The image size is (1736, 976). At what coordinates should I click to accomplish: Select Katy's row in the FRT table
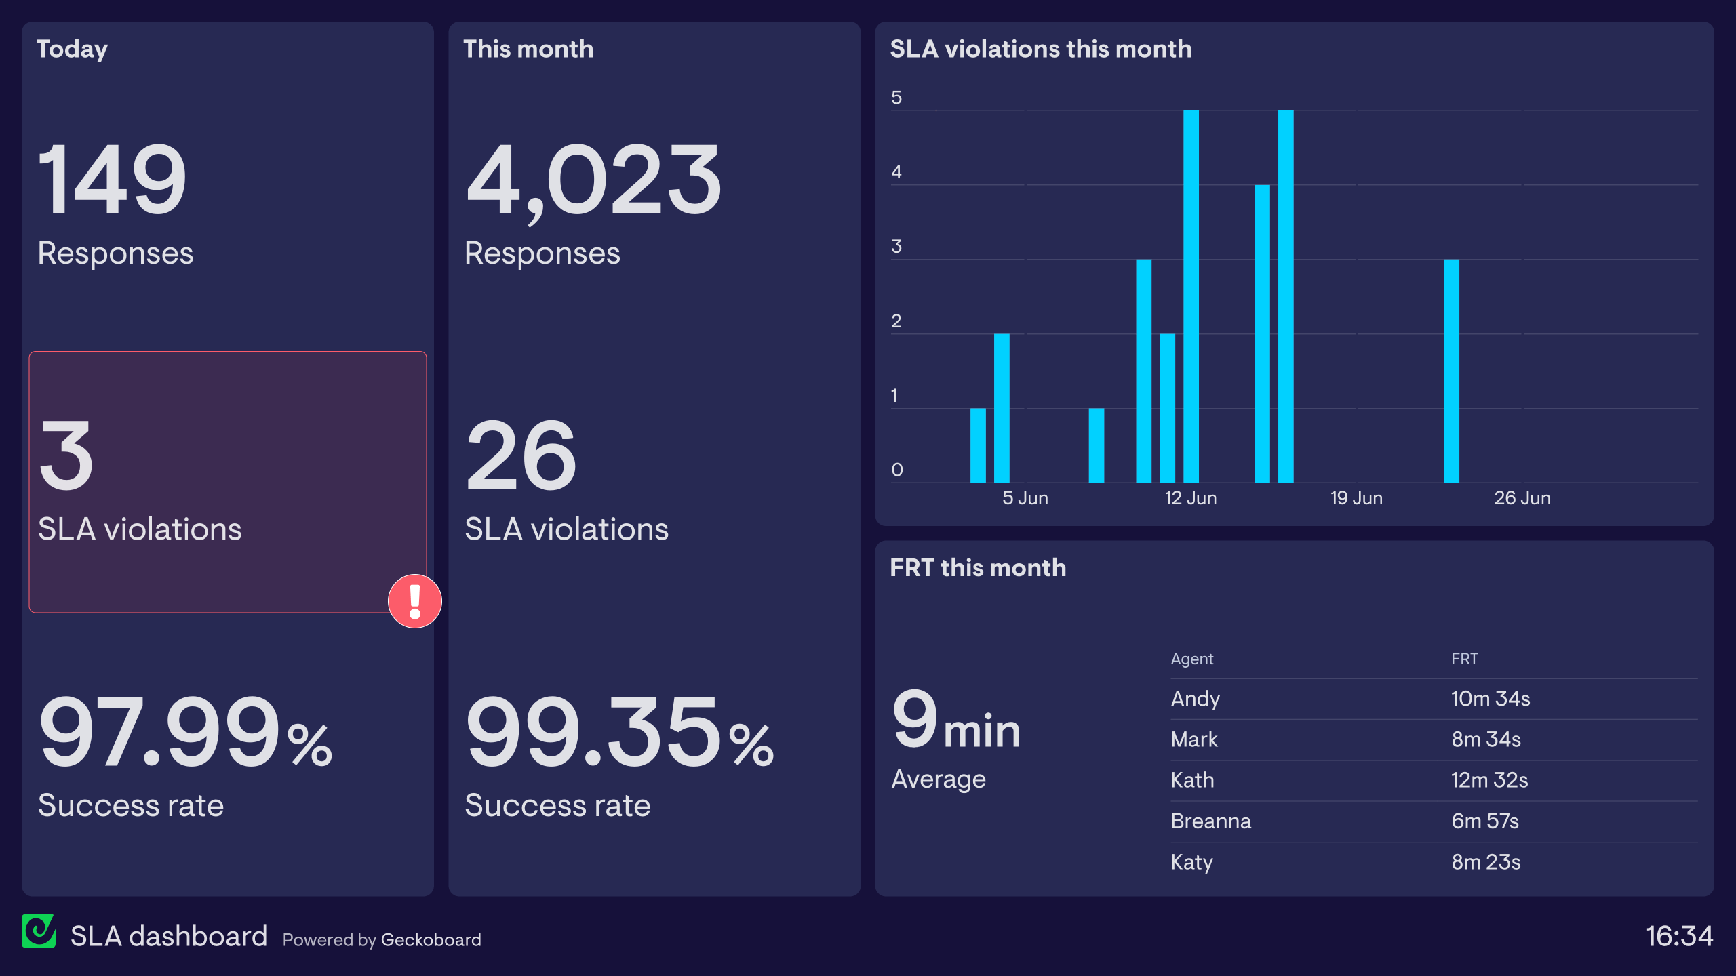point(1434,862)
